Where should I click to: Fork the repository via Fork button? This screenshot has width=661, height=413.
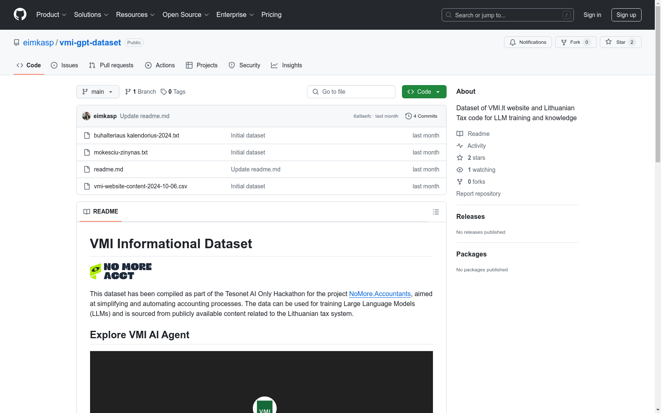point(575,42)
